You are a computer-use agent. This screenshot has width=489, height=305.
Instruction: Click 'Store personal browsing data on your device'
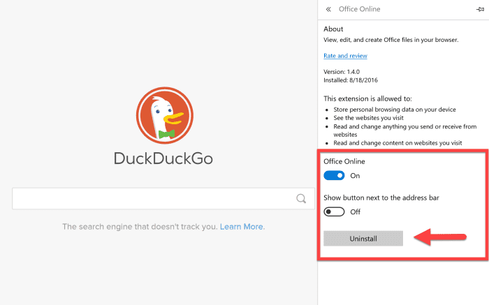395,110
